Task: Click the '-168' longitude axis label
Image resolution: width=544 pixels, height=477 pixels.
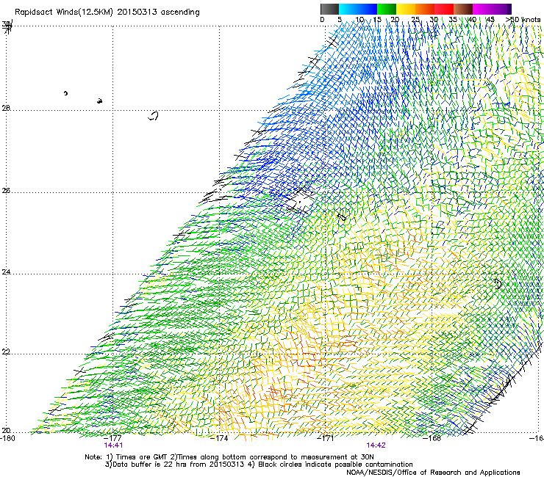Action: pos(432,438)
